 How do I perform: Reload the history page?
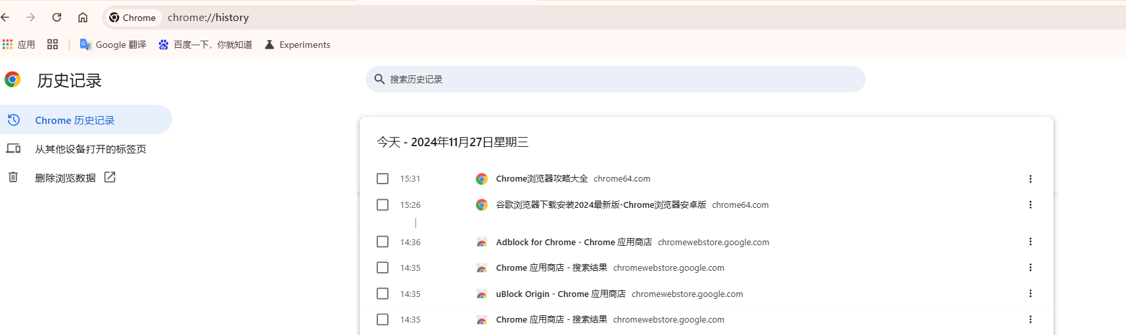point(57,18)
